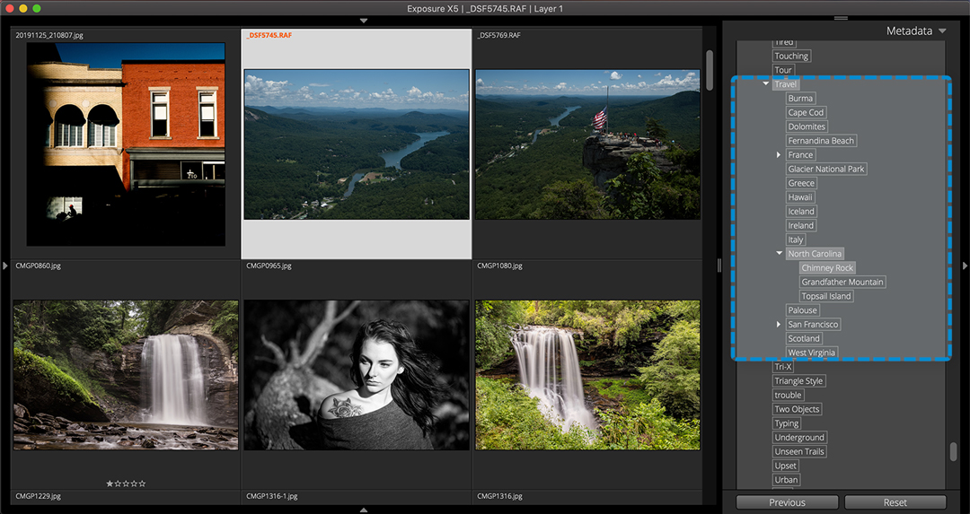Viewport: 970px width, 514px height.
Task: Select the Underground keyword
Action: 799,438
